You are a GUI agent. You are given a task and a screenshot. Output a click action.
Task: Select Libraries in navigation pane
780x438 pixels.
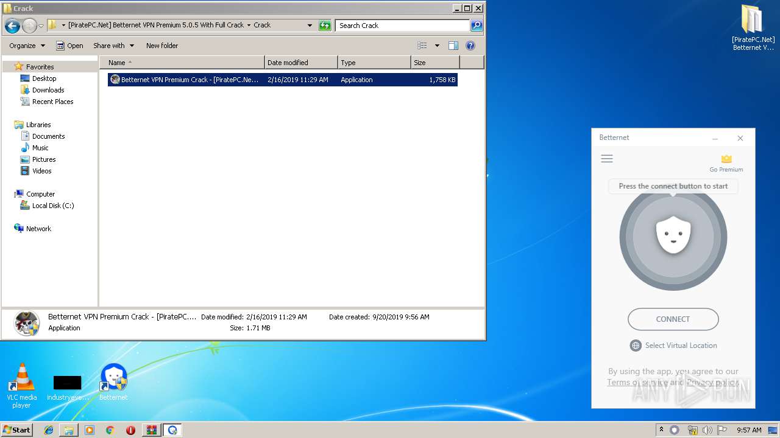point(38,125)
